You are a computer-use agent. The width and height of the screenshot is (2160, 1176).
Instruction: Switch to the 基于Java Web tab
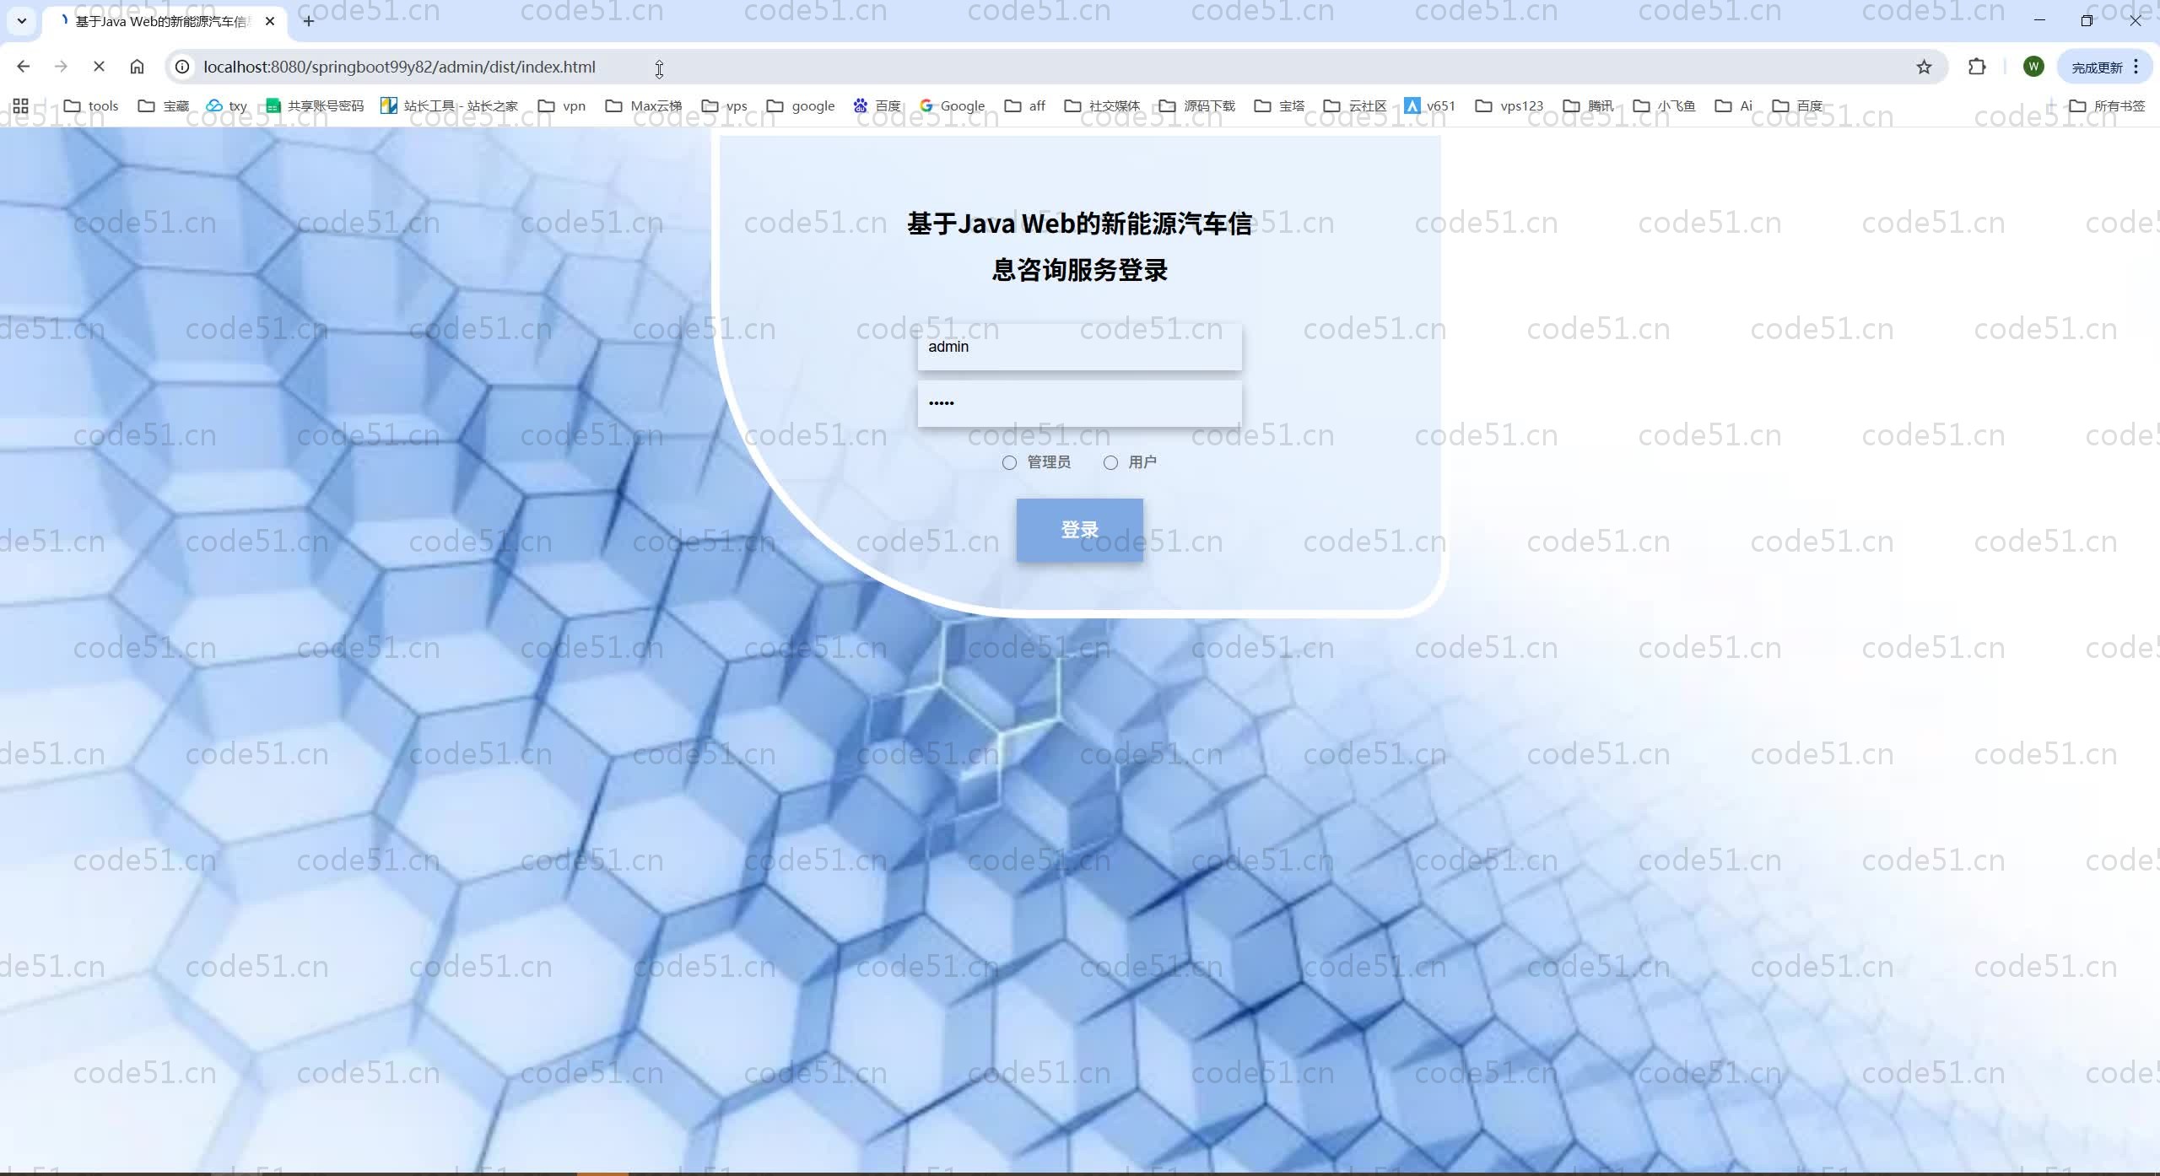click(x=160, y=21)
